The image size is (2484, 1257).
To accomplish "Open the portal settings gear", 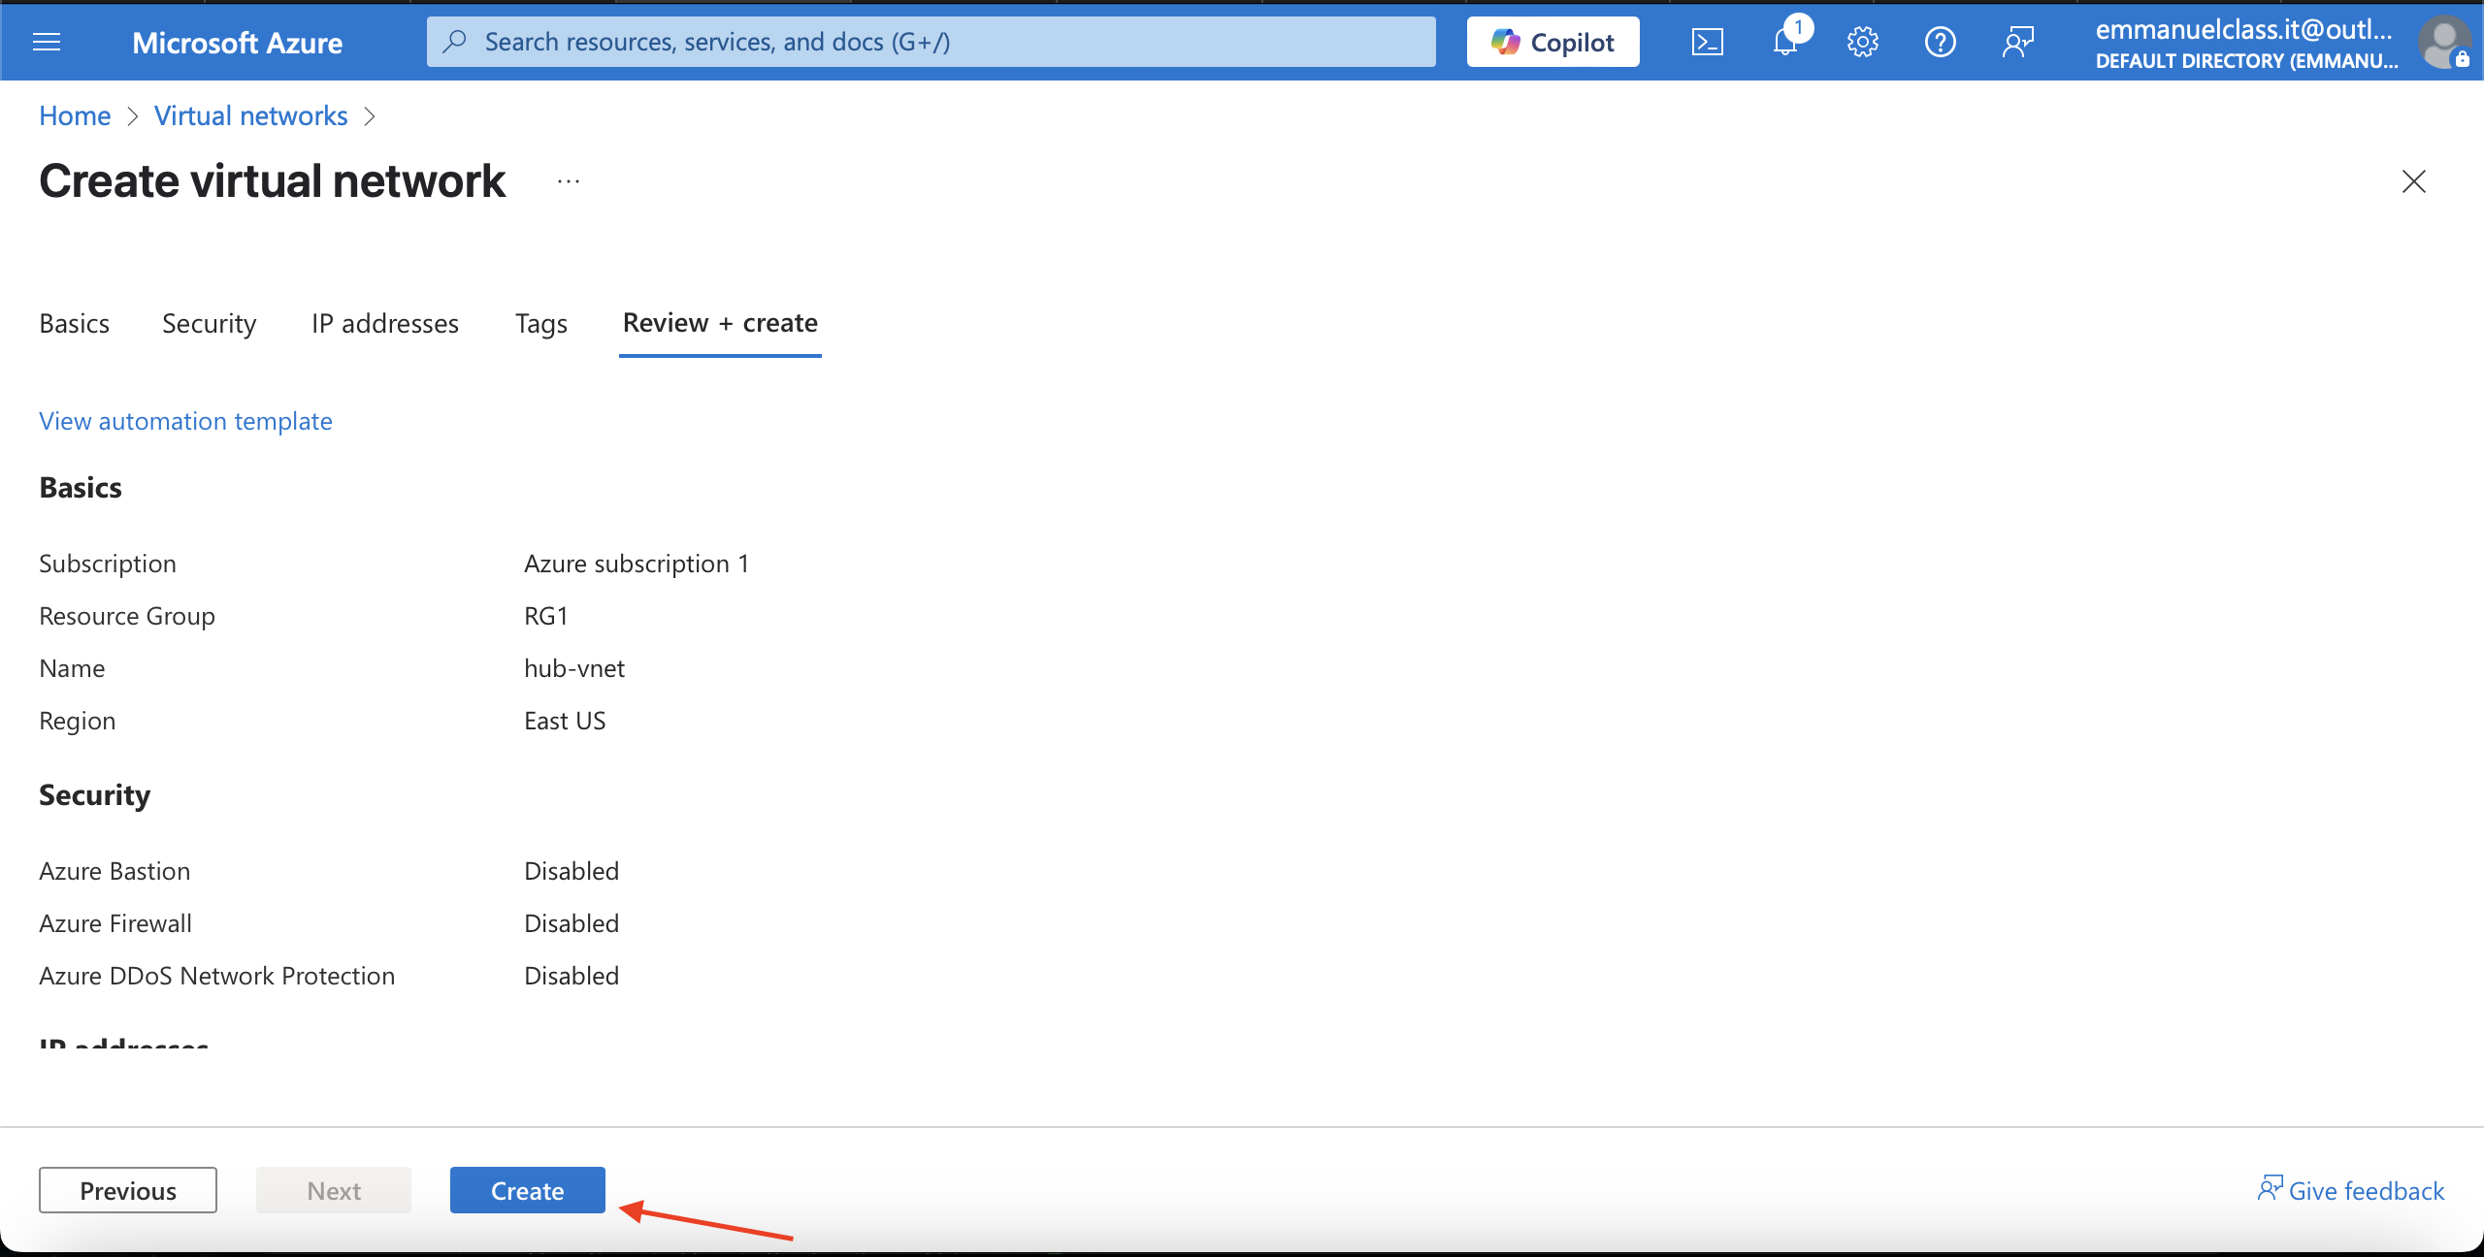I will click(1862, 42).
